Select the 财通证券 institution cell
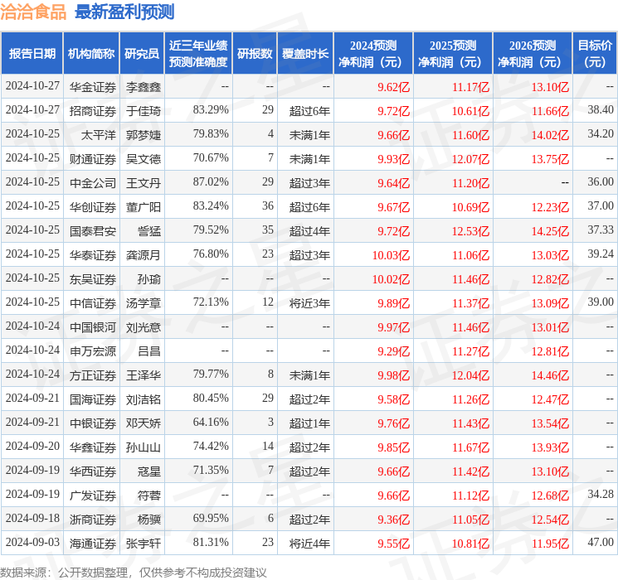Image resolution: width=618 pixels, height=580 pixels. point(93,159)
